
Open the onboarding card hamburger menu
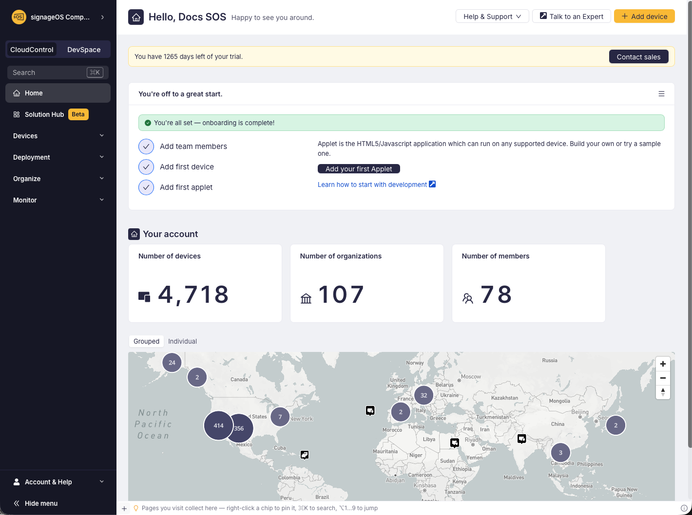click(661, 94)
